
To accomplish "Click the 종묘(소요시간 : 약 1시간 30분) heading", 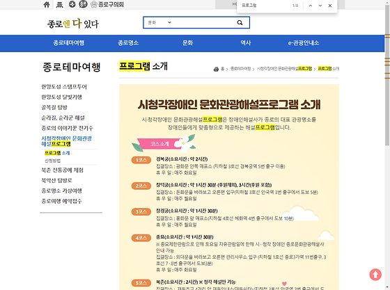I will 185,237.
